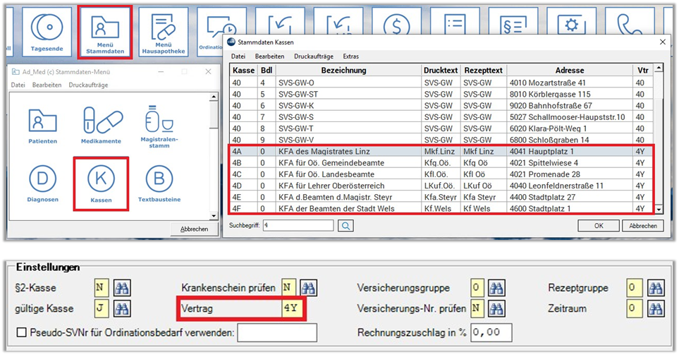This screenshot has height=355, width=679.
Task: Open the Patienten master data icon
Action: 43,126
